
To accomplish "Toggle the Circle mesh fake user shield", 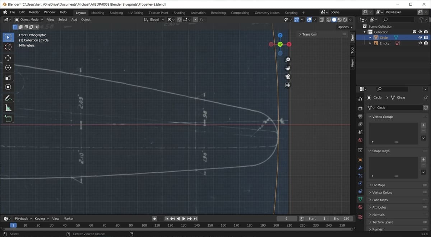I will click(426, 108).
